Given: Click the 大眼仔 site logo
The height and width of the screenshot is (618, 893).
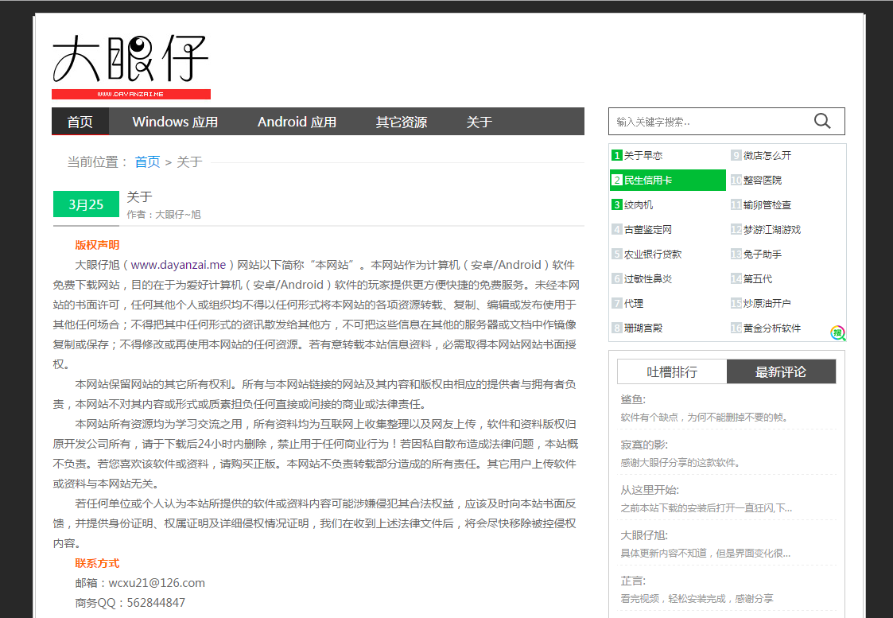Looking at the screenshot, I should [x=130, y=62].
